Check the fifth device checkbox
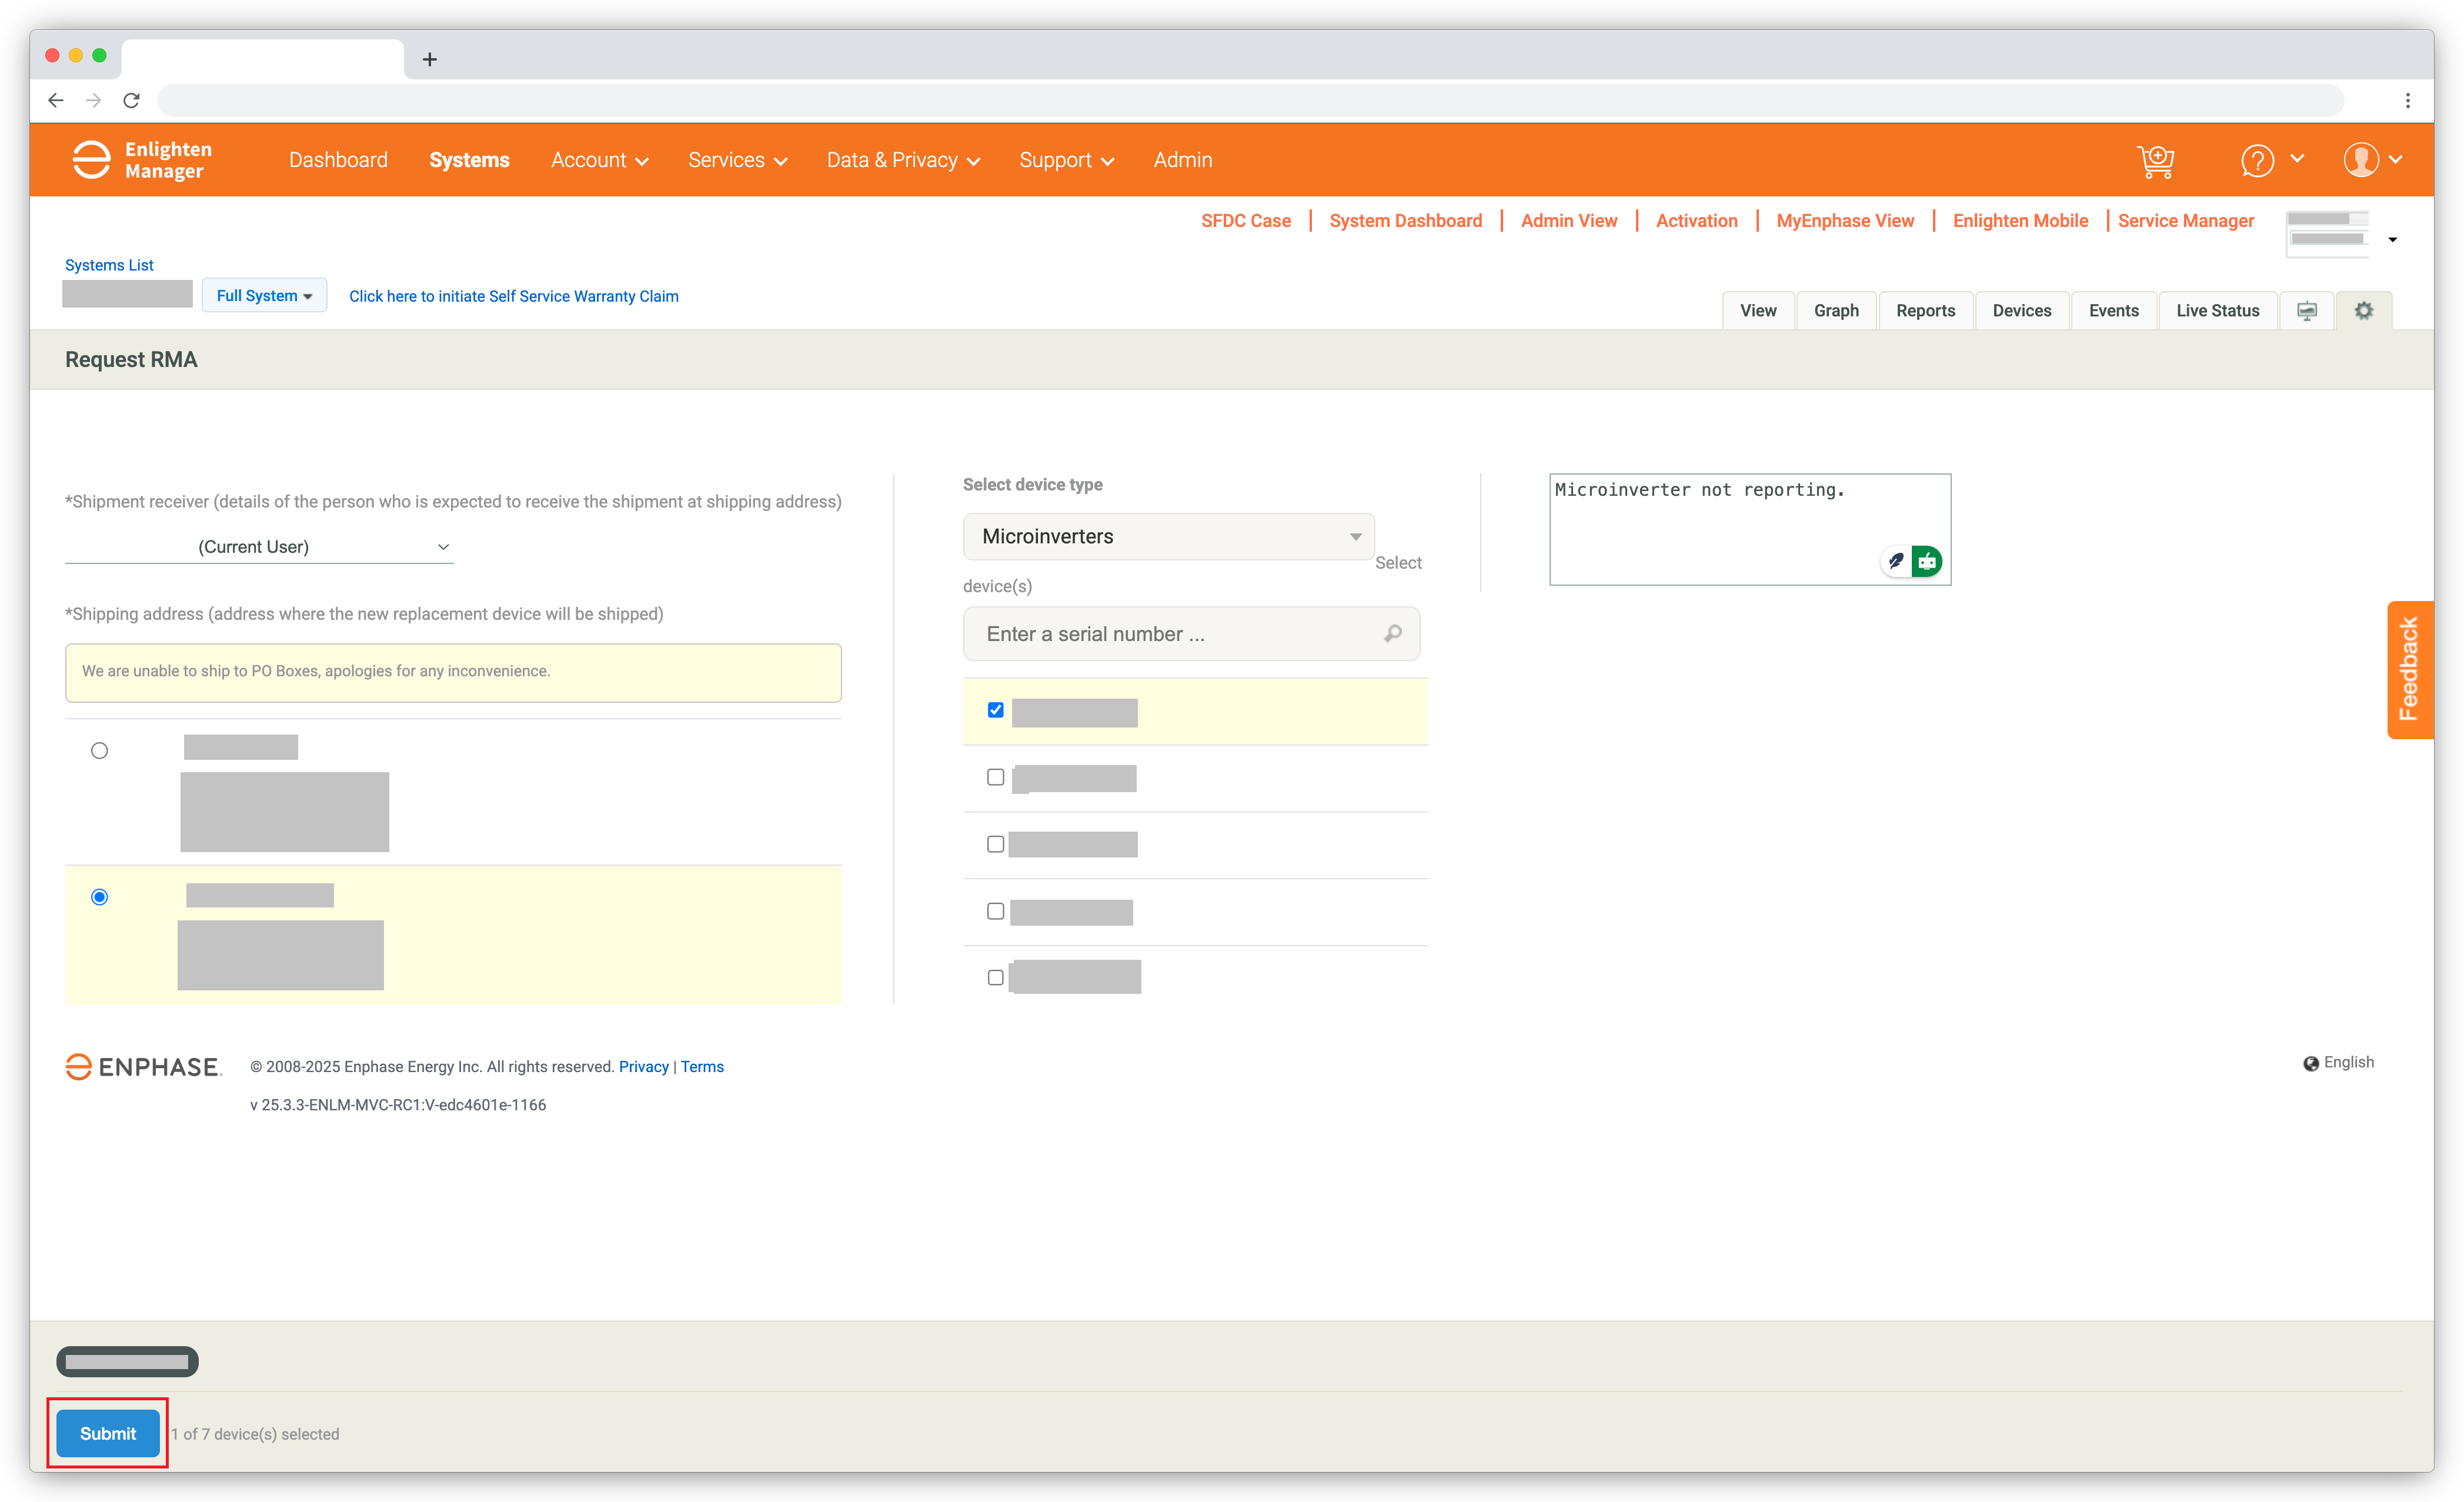This screenshot has width=2464, height=1502. (x=995, y=977)
